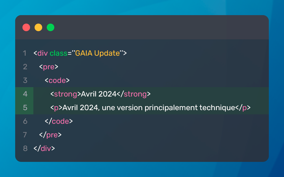
Task: Click the opening code tag
Action: point(57,80)
